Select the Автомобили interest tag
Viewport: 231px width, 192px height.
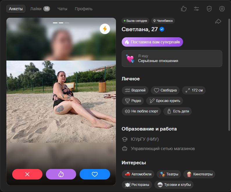(x=138, y=174)
